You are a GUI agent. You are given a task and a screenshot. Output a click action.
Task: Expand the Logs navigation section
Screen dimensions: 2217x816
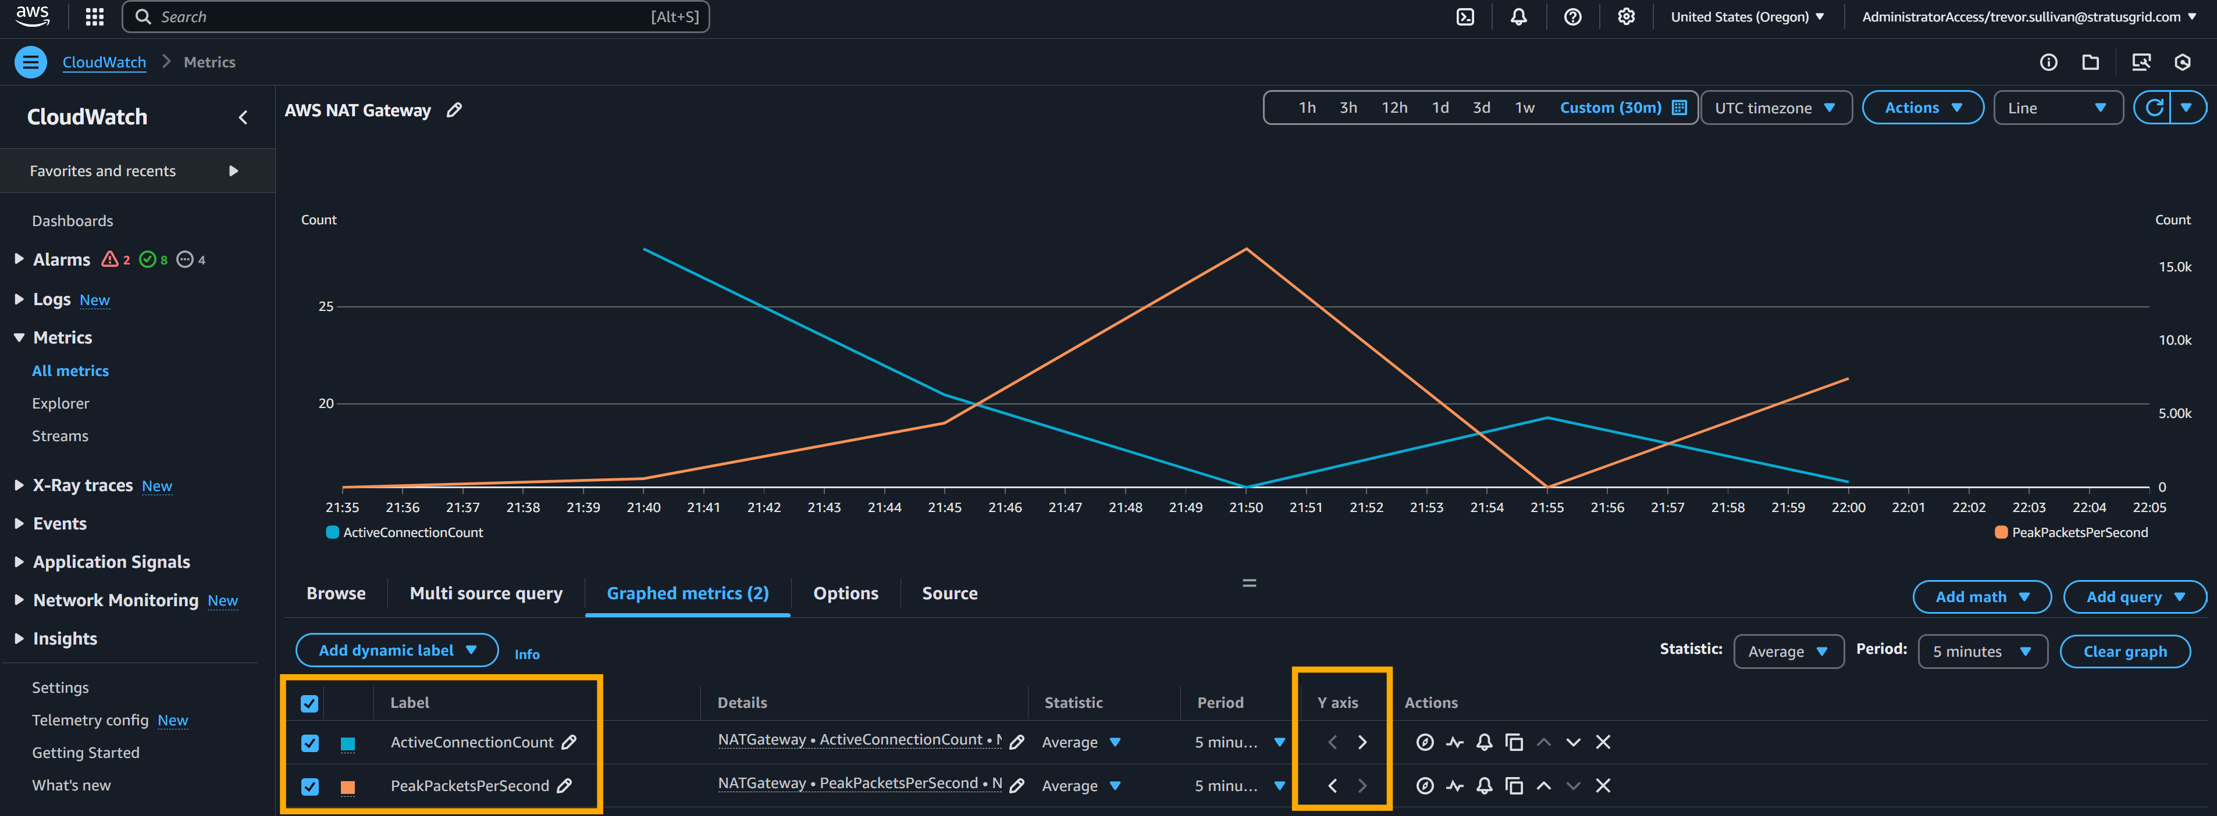click(x=19, y=298)
